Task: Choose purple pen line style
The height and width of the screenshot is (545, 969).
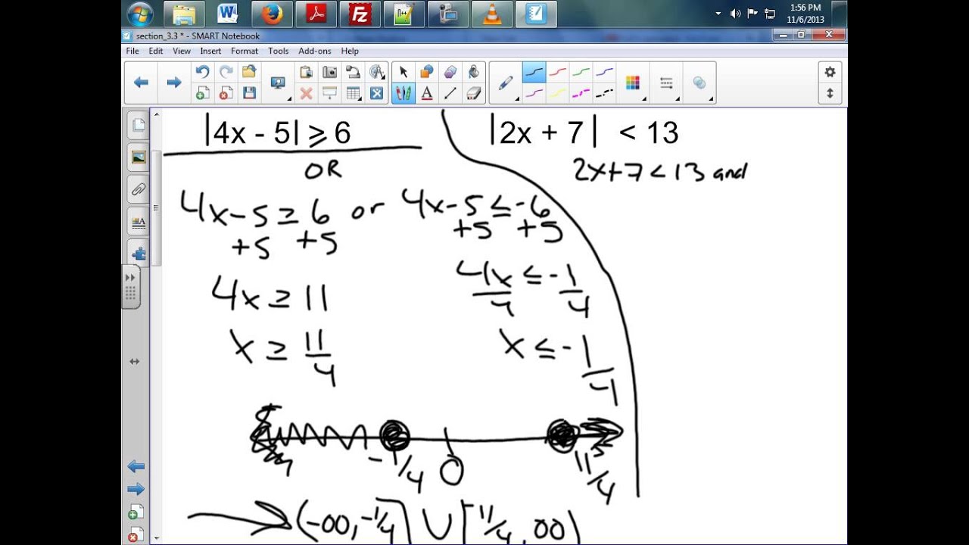Action: tap(534, 93)
